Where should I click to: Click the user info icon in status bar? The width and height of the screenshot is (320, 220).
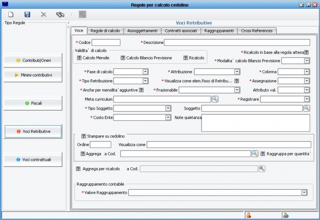click(286, 215)
